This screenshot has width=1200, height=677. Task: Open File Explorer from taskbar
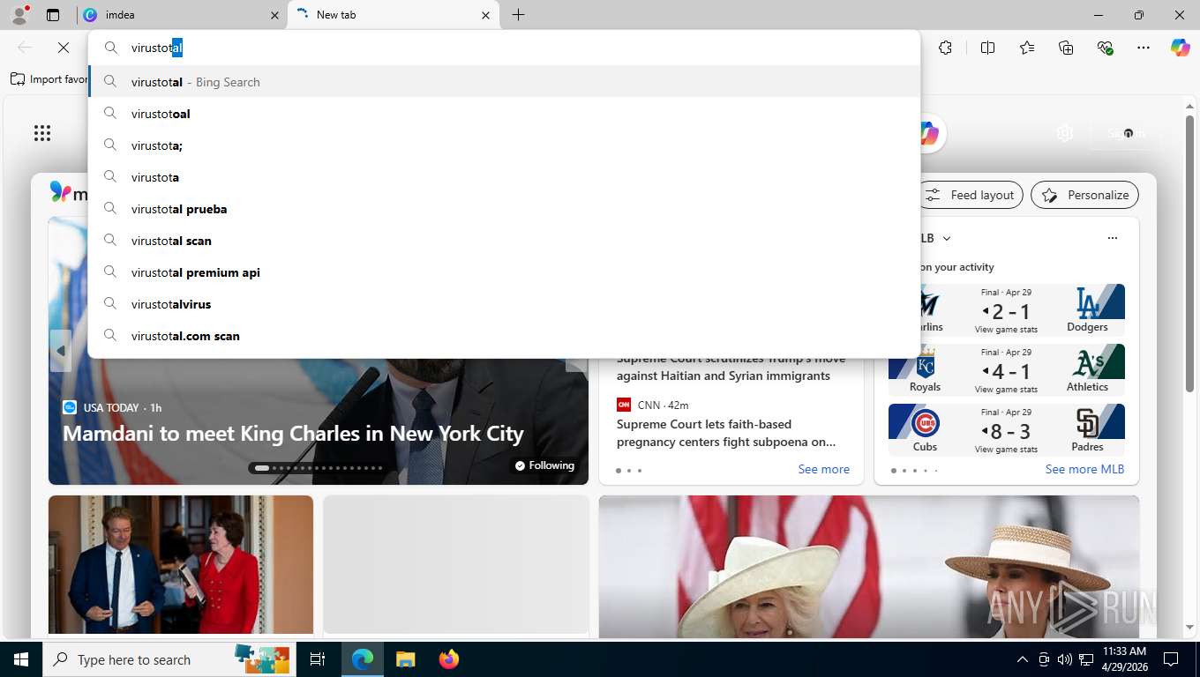point(405,659)
